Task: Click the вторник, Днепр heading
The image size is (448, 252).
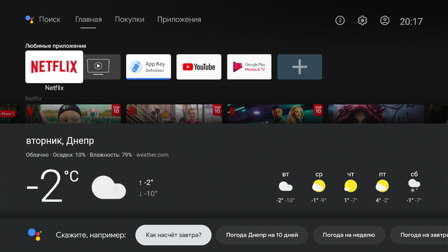Action: click(x=60, y=141)
